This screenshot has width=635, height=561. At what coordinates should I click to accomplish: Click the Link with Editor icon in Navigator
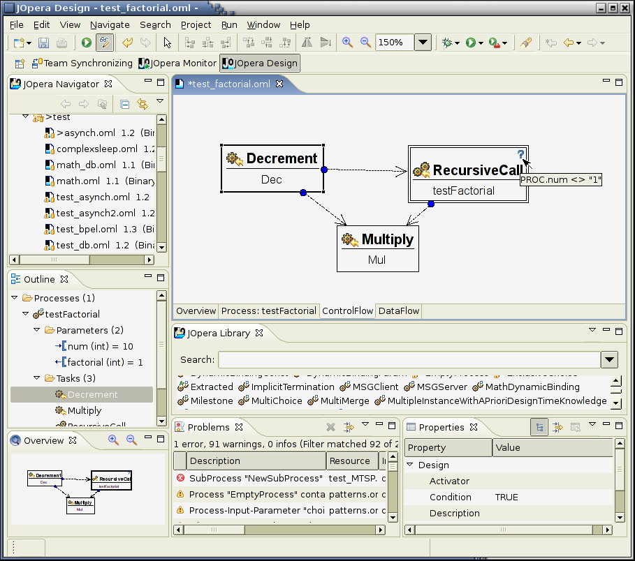pos(143,105)
